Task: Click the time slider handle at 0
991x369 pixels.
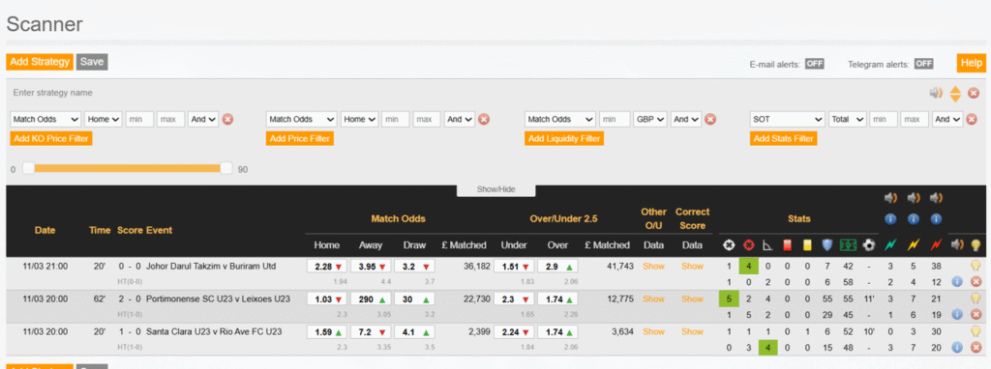Action: pyautogui.click(x=28, y=168)
